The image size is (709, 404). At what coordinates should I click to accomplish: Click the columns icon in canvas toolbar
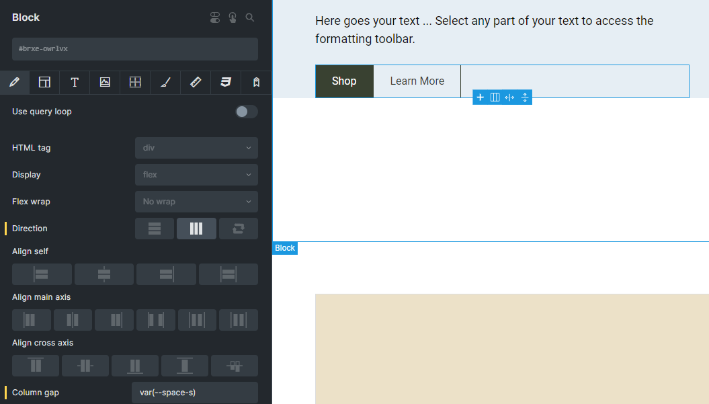coord(495,97)
